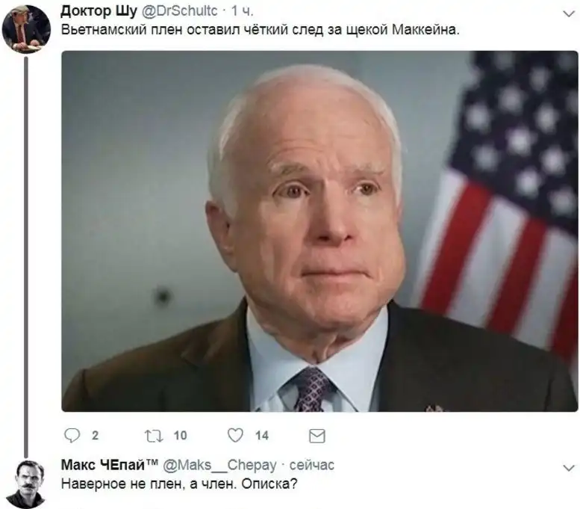Open the tweet text about Маккейна
The height and width of the screenshot is (509, 580).
(260, 30)
